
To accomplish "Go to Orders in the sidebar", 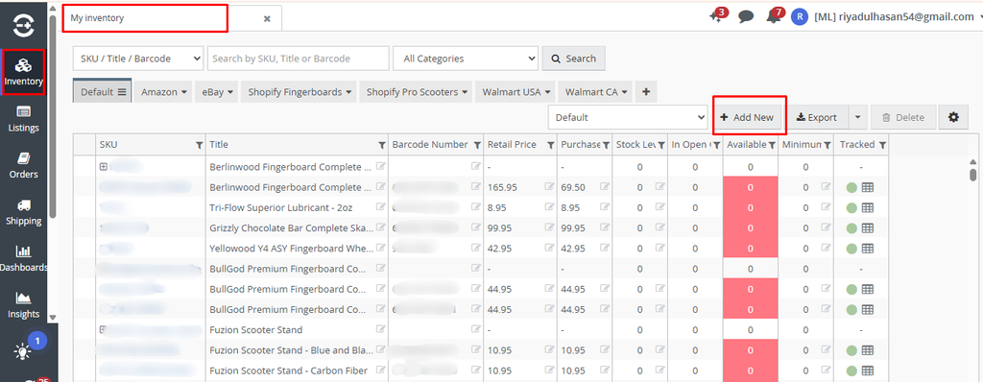I will tap(23, 166).
